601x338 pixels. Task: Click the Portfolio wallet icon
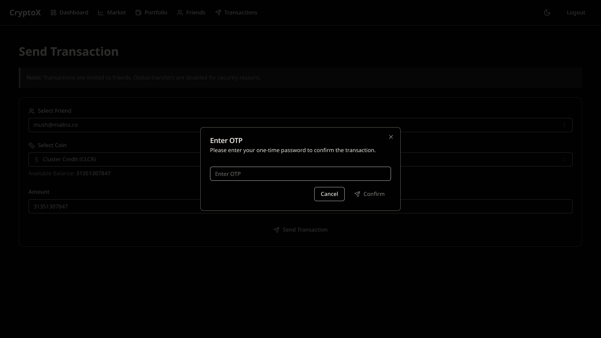click(x=138, y=13)
